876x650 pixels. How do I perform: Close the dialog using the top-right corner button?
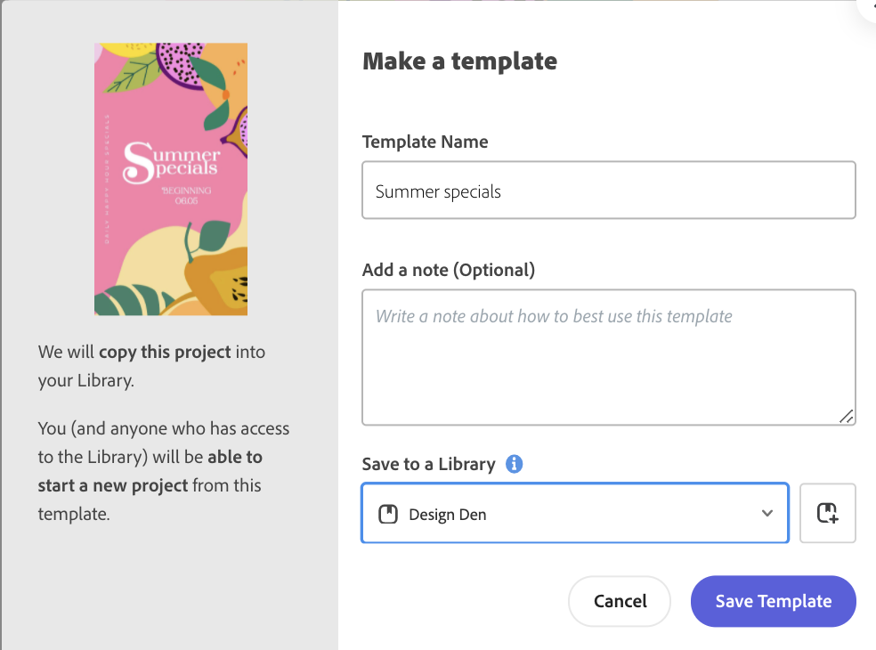868,7
